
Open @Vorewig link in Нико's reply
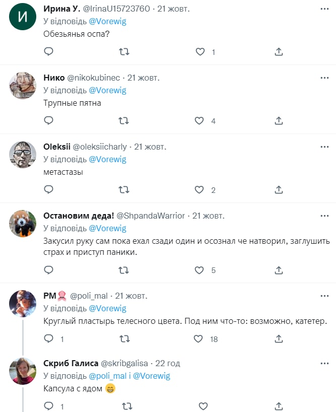107,91
